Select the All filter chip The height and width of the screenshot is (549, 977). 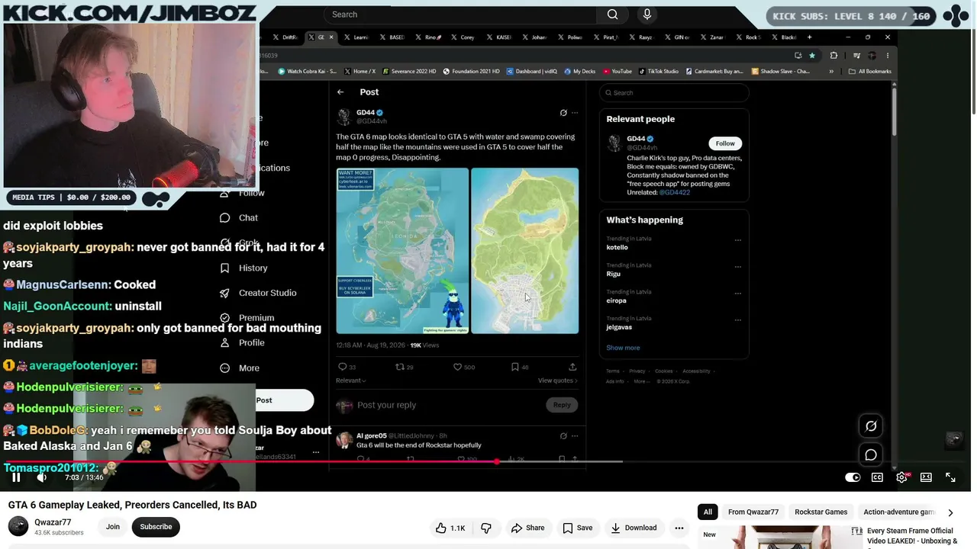708,512
